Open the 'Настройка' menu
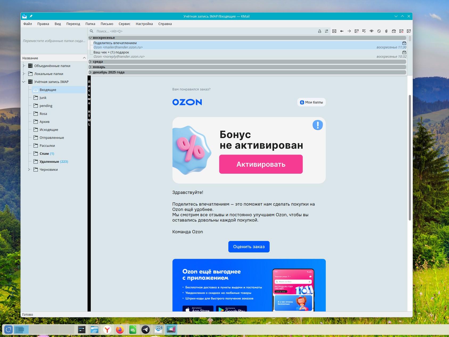Image resolution: width=449 pixels, height=337 pixels. coord(144,24)
